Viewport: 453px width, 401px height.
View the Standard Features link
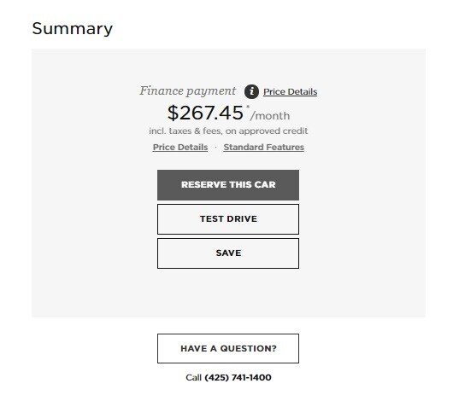click(x=264, y=147)
